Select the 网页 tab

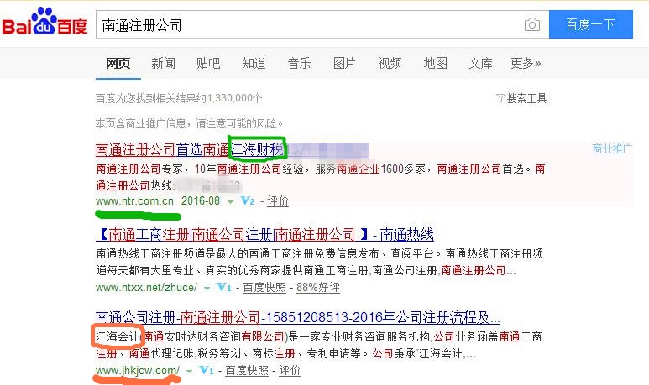118,63
